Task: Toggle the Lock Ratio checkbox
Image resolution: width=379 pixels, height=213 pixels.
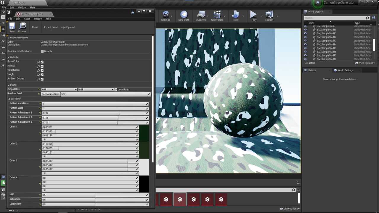Action: coord(116,89)
